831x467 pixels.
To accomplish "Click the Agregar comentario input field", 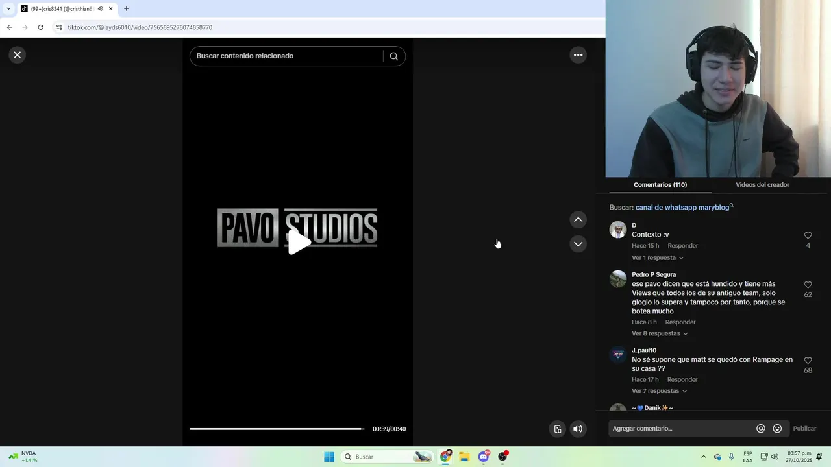I will point(682,429).
